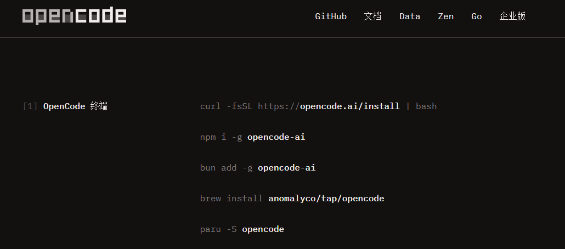Click opencode-ai in the bun command

tap(287, 168)
